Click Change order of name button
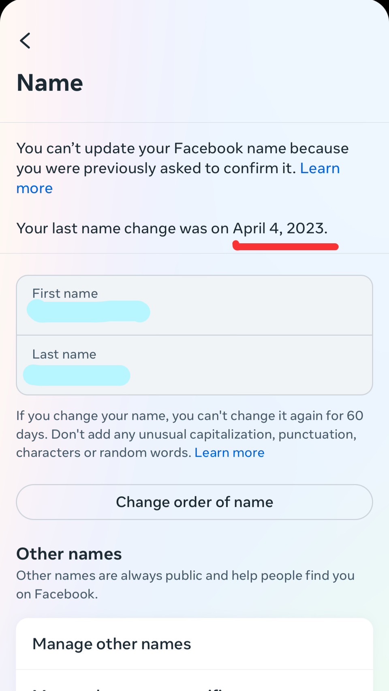The height and width of the screenshot is (691, 389). pyautogui.click(x=194, y=502)
